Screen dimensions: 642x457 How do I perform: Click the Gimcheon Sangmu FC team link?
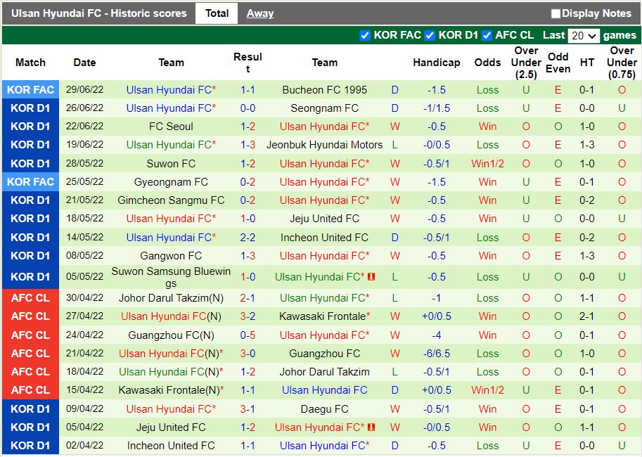point(172,200)
